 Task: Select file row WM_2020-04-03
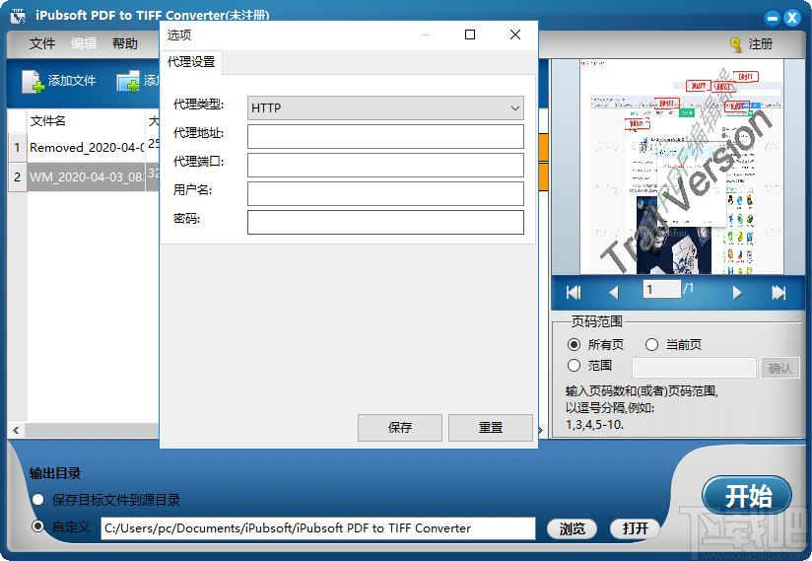click(x=86, y=177)
